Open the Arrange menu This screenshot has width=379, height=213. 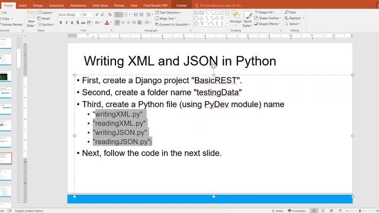tap(236, 19)
